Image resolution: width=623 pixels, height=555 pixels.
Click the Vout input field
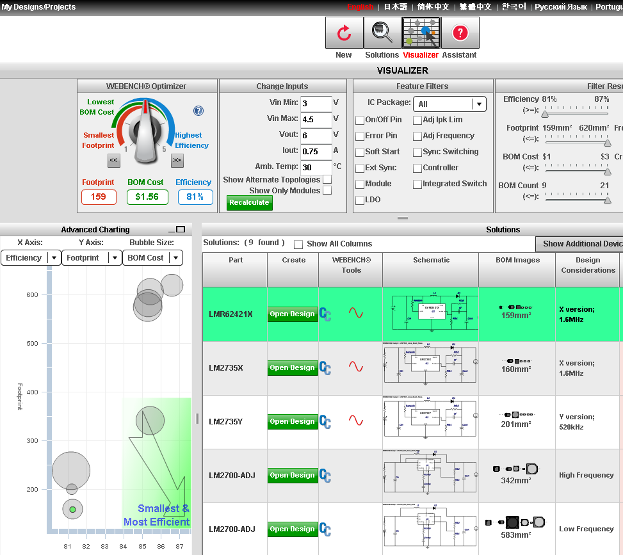tap(316, 136)
